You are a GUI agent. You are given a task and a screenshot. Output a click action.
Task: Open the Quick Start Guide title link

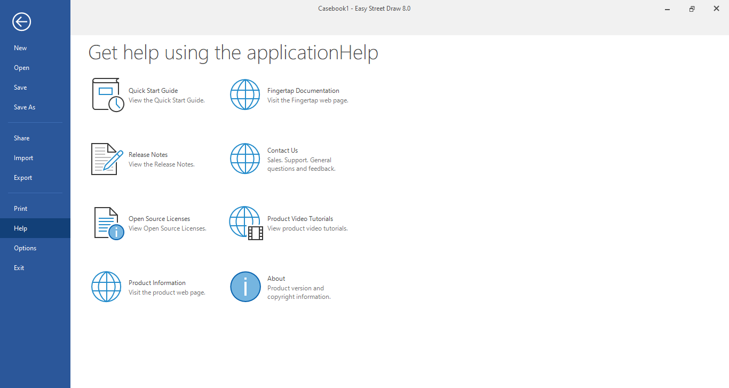pyautogui.click(x=153, y=91)
